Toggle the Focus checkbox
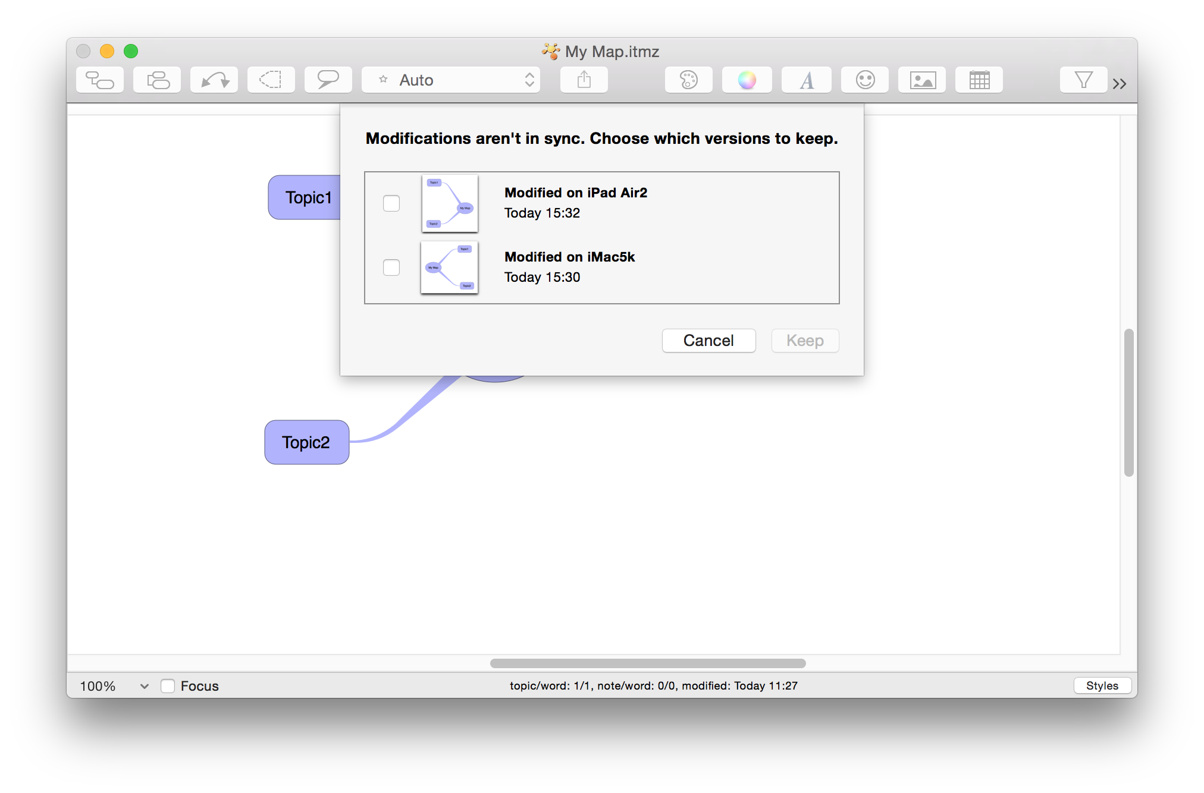1204x793 pixels. 168,686
